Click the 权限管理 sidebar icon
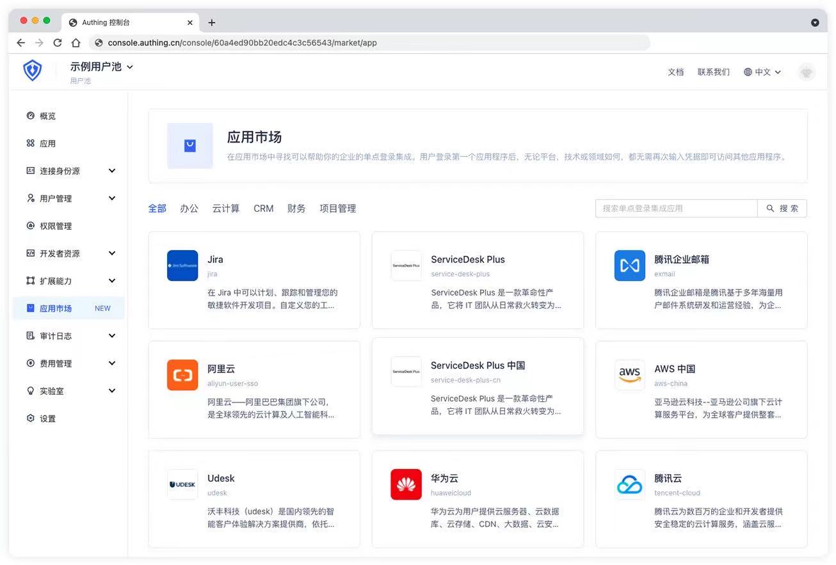 point(30,226)
